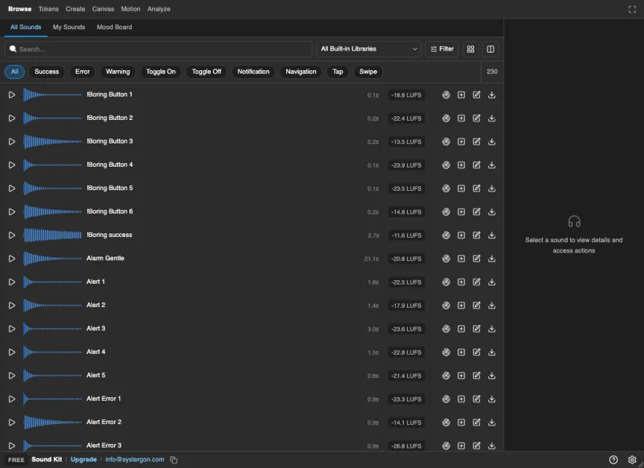Screen dimensions: 644x468
Task: Filter sounds by Warning category
Action: pos(118,72)
